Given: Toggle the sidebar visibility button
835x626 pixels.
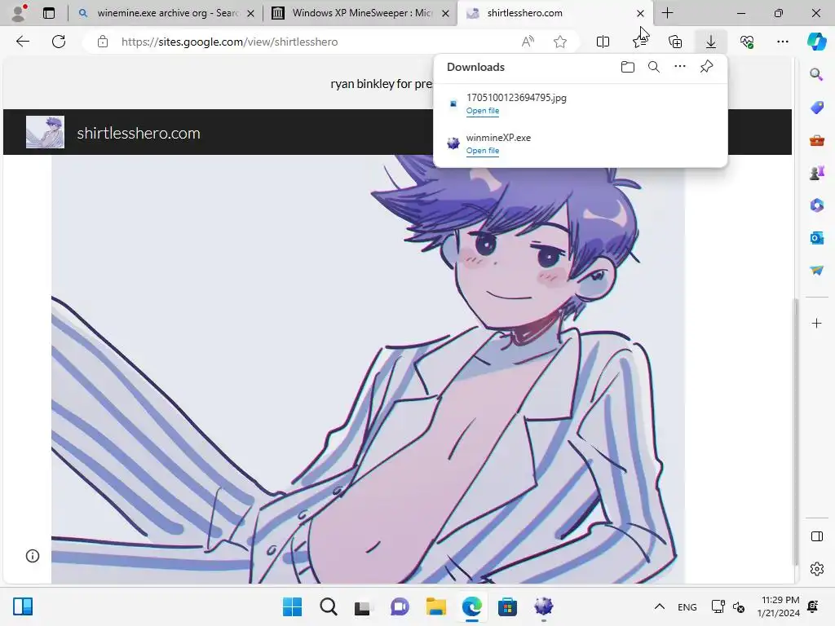Looking at the screenshot, I should [816, 536].
